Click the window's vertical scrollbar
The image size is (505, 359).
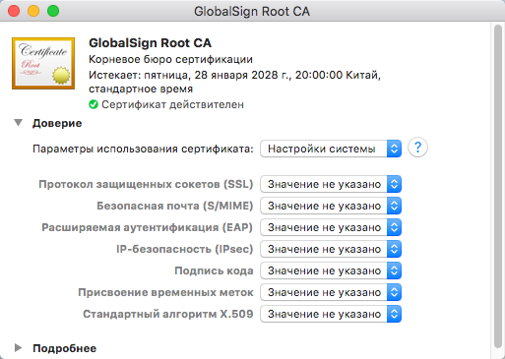tap(498, 187)
